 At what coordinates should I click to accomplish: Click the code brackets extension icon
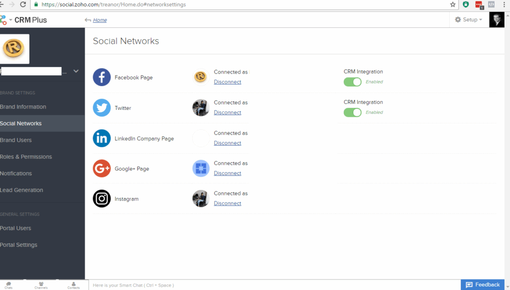(x=491, y=4)
